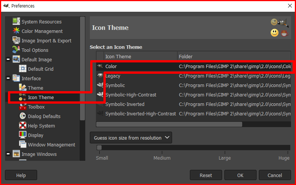Click the Help System lifebuoy icon
This screenshot has width=296, height=185.
pyautogui.click(x=23, y=126)
